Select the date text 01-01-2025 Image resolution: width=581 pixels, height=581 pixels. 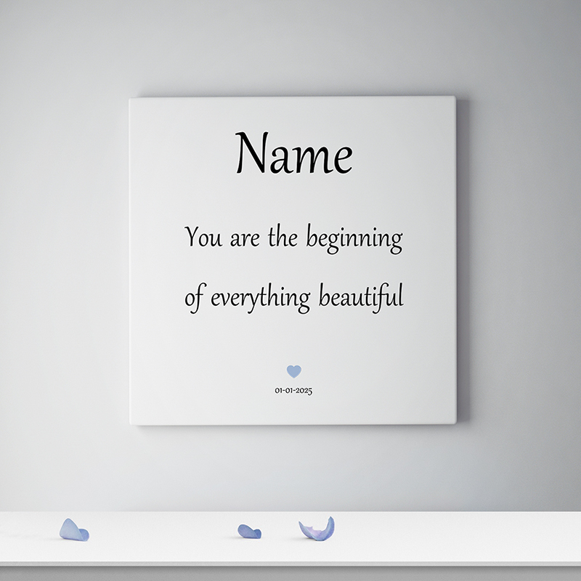(293, 391)
